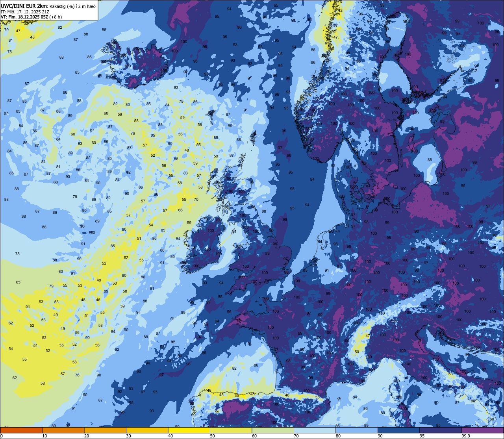
Task: Click the 90 tick label on colorbar
Action: coord(380,436)
